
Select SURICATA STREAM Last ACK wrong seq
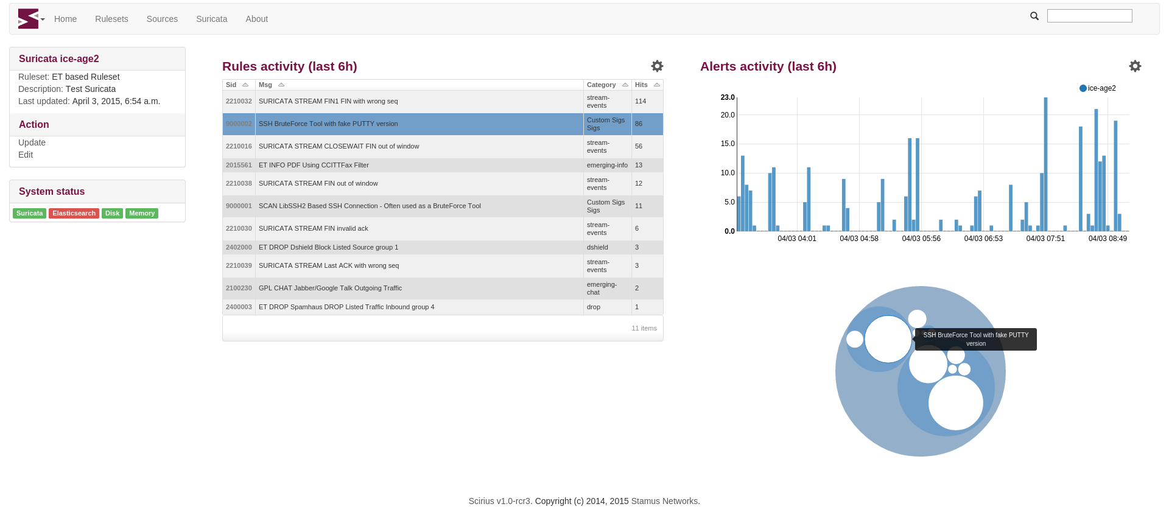pos(443,265)
